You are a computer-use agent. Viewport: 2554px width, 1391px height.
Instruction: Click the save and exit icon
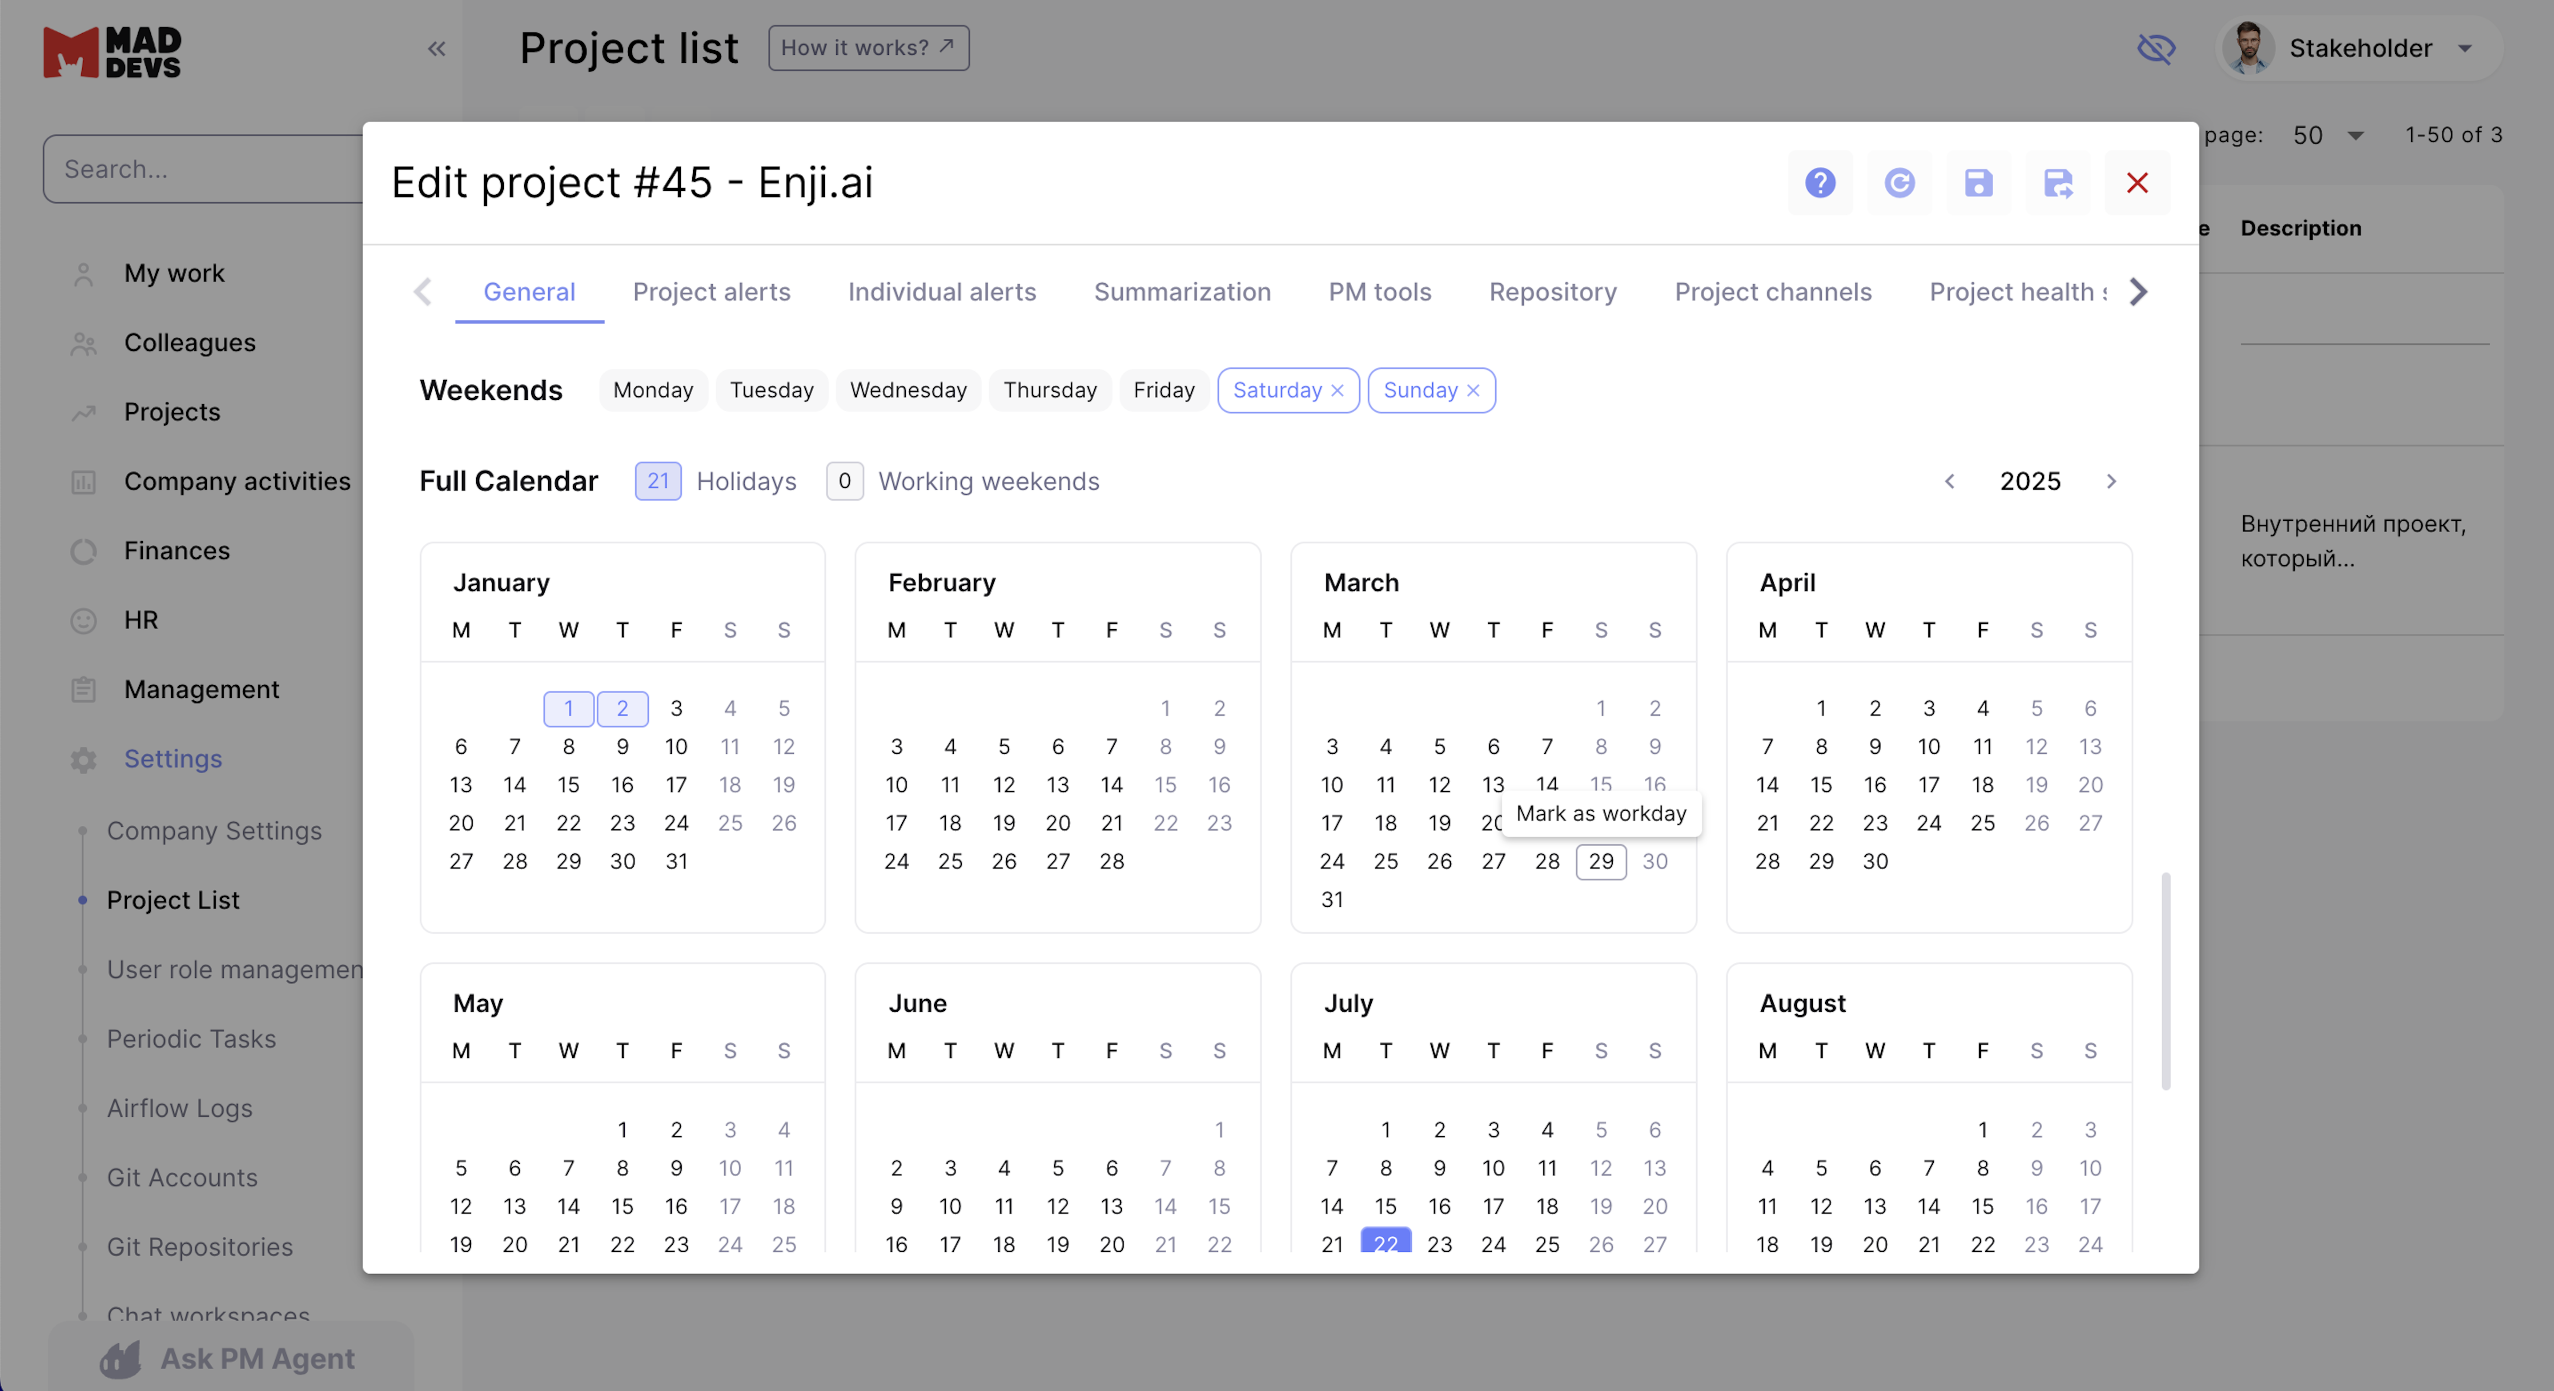pyautogui.click(x=2058, y=182)
